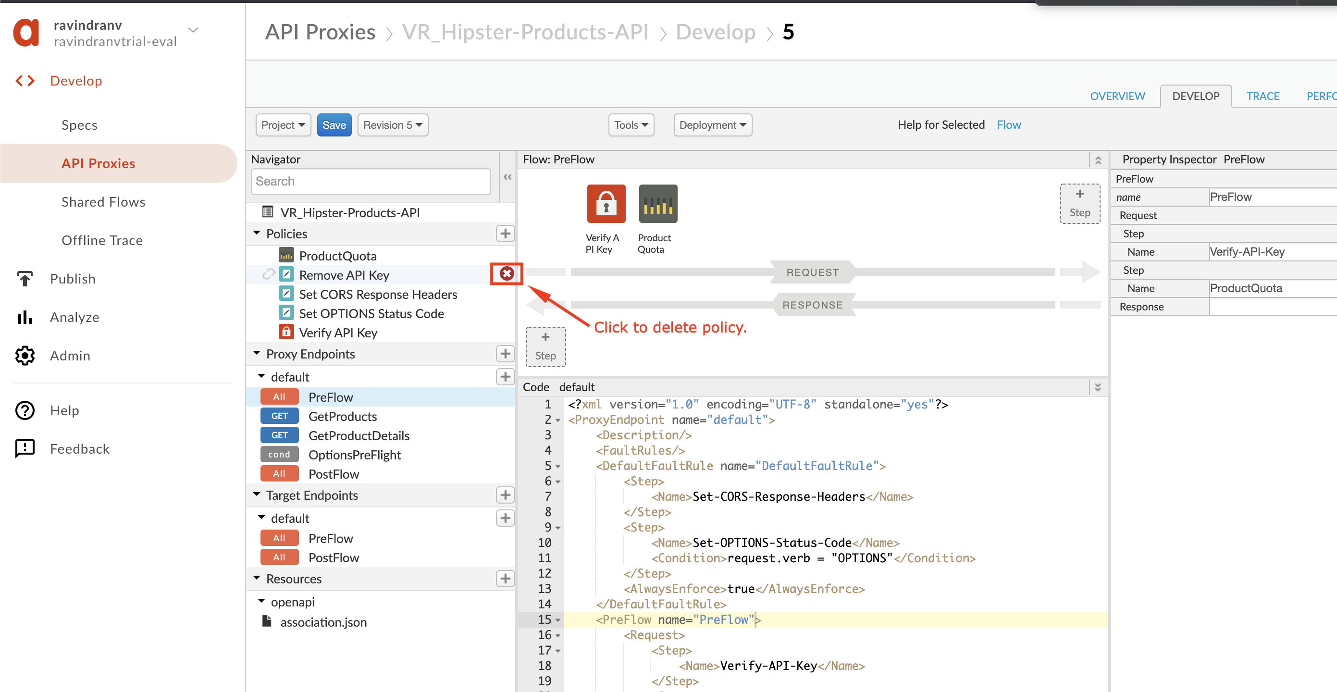Collapse the openapi resource folder
This screenshot has height=692, width=1337.
(261, 601)
